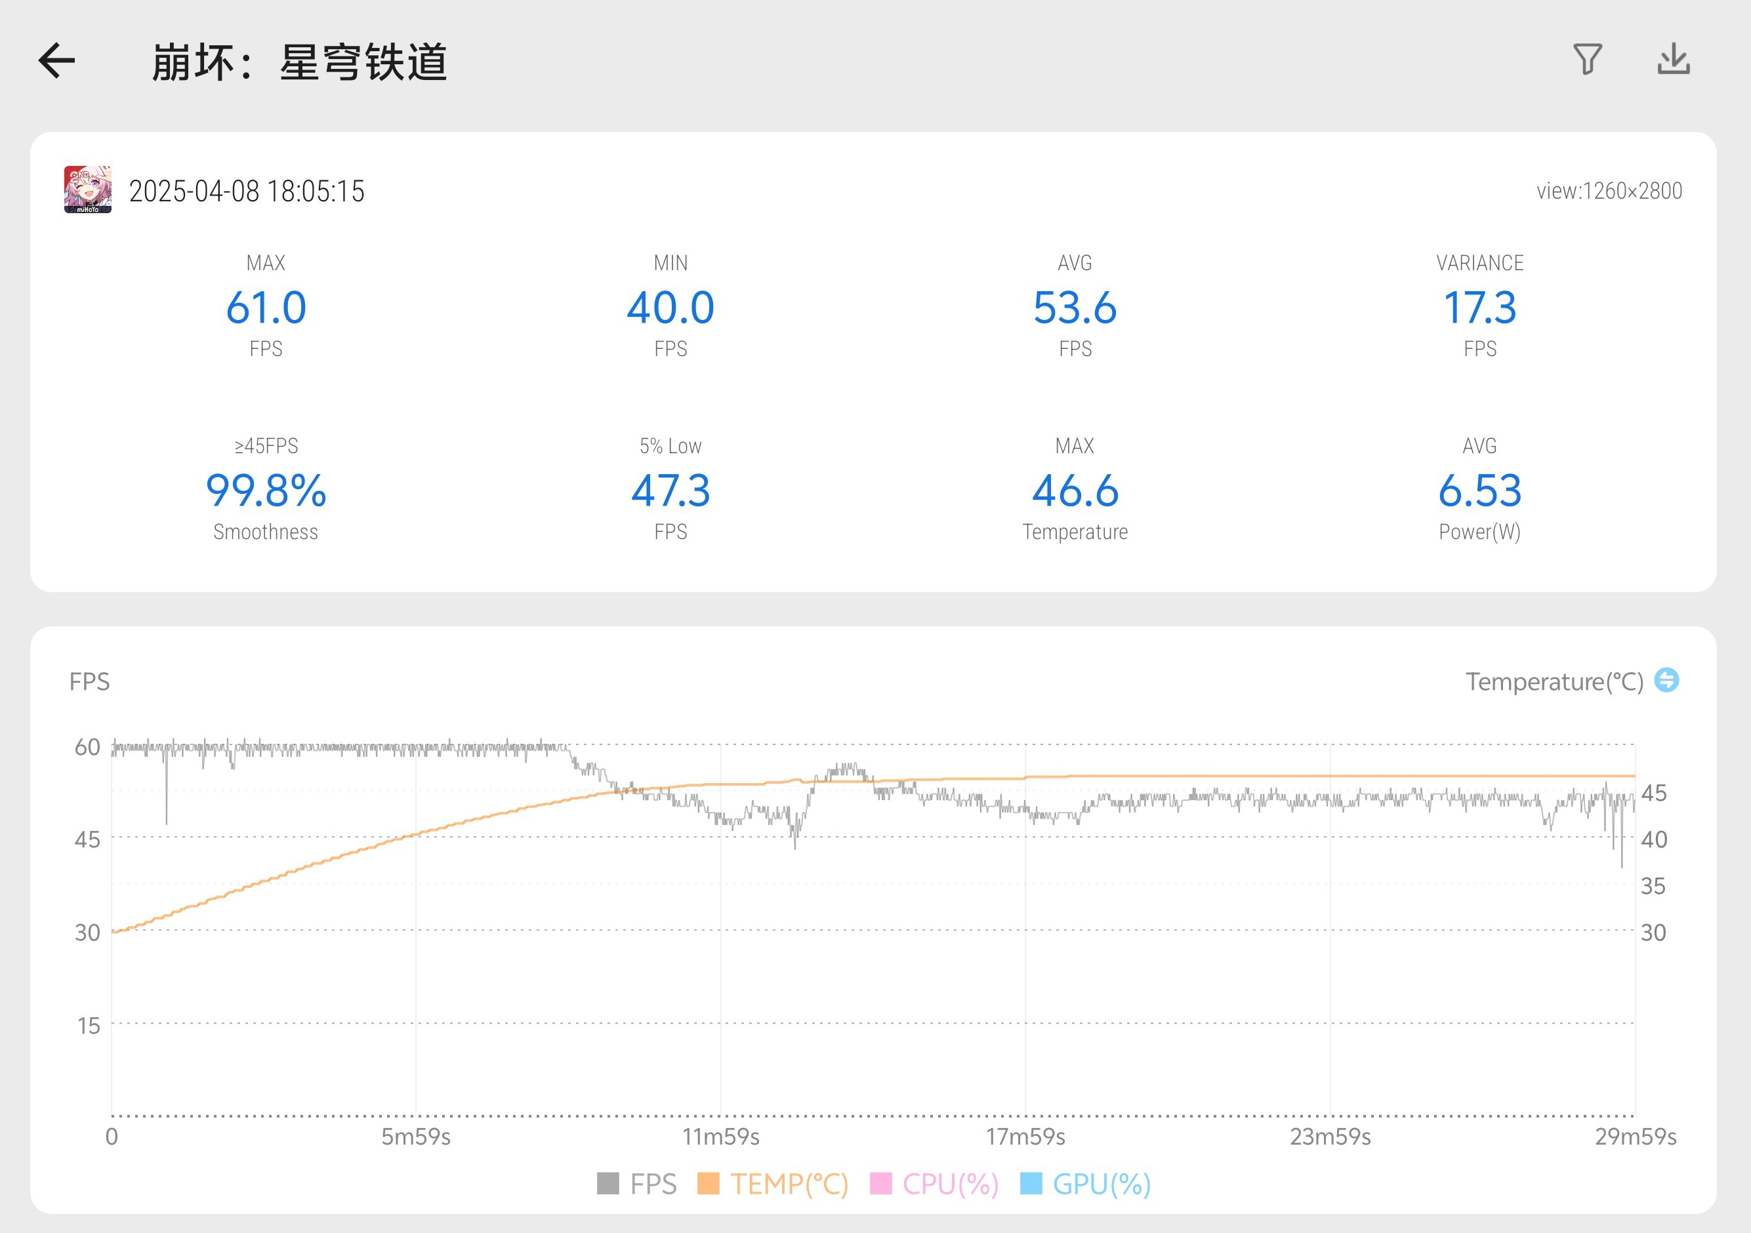This screenshot has width=1751, height=1233.
Task: Click the VARIANCE 17.3 FPS value
Action: click(1479, 308)
